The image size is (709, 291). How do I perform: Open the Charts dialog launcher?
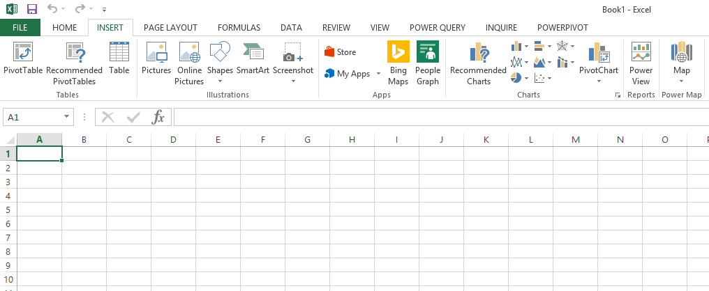618,95
